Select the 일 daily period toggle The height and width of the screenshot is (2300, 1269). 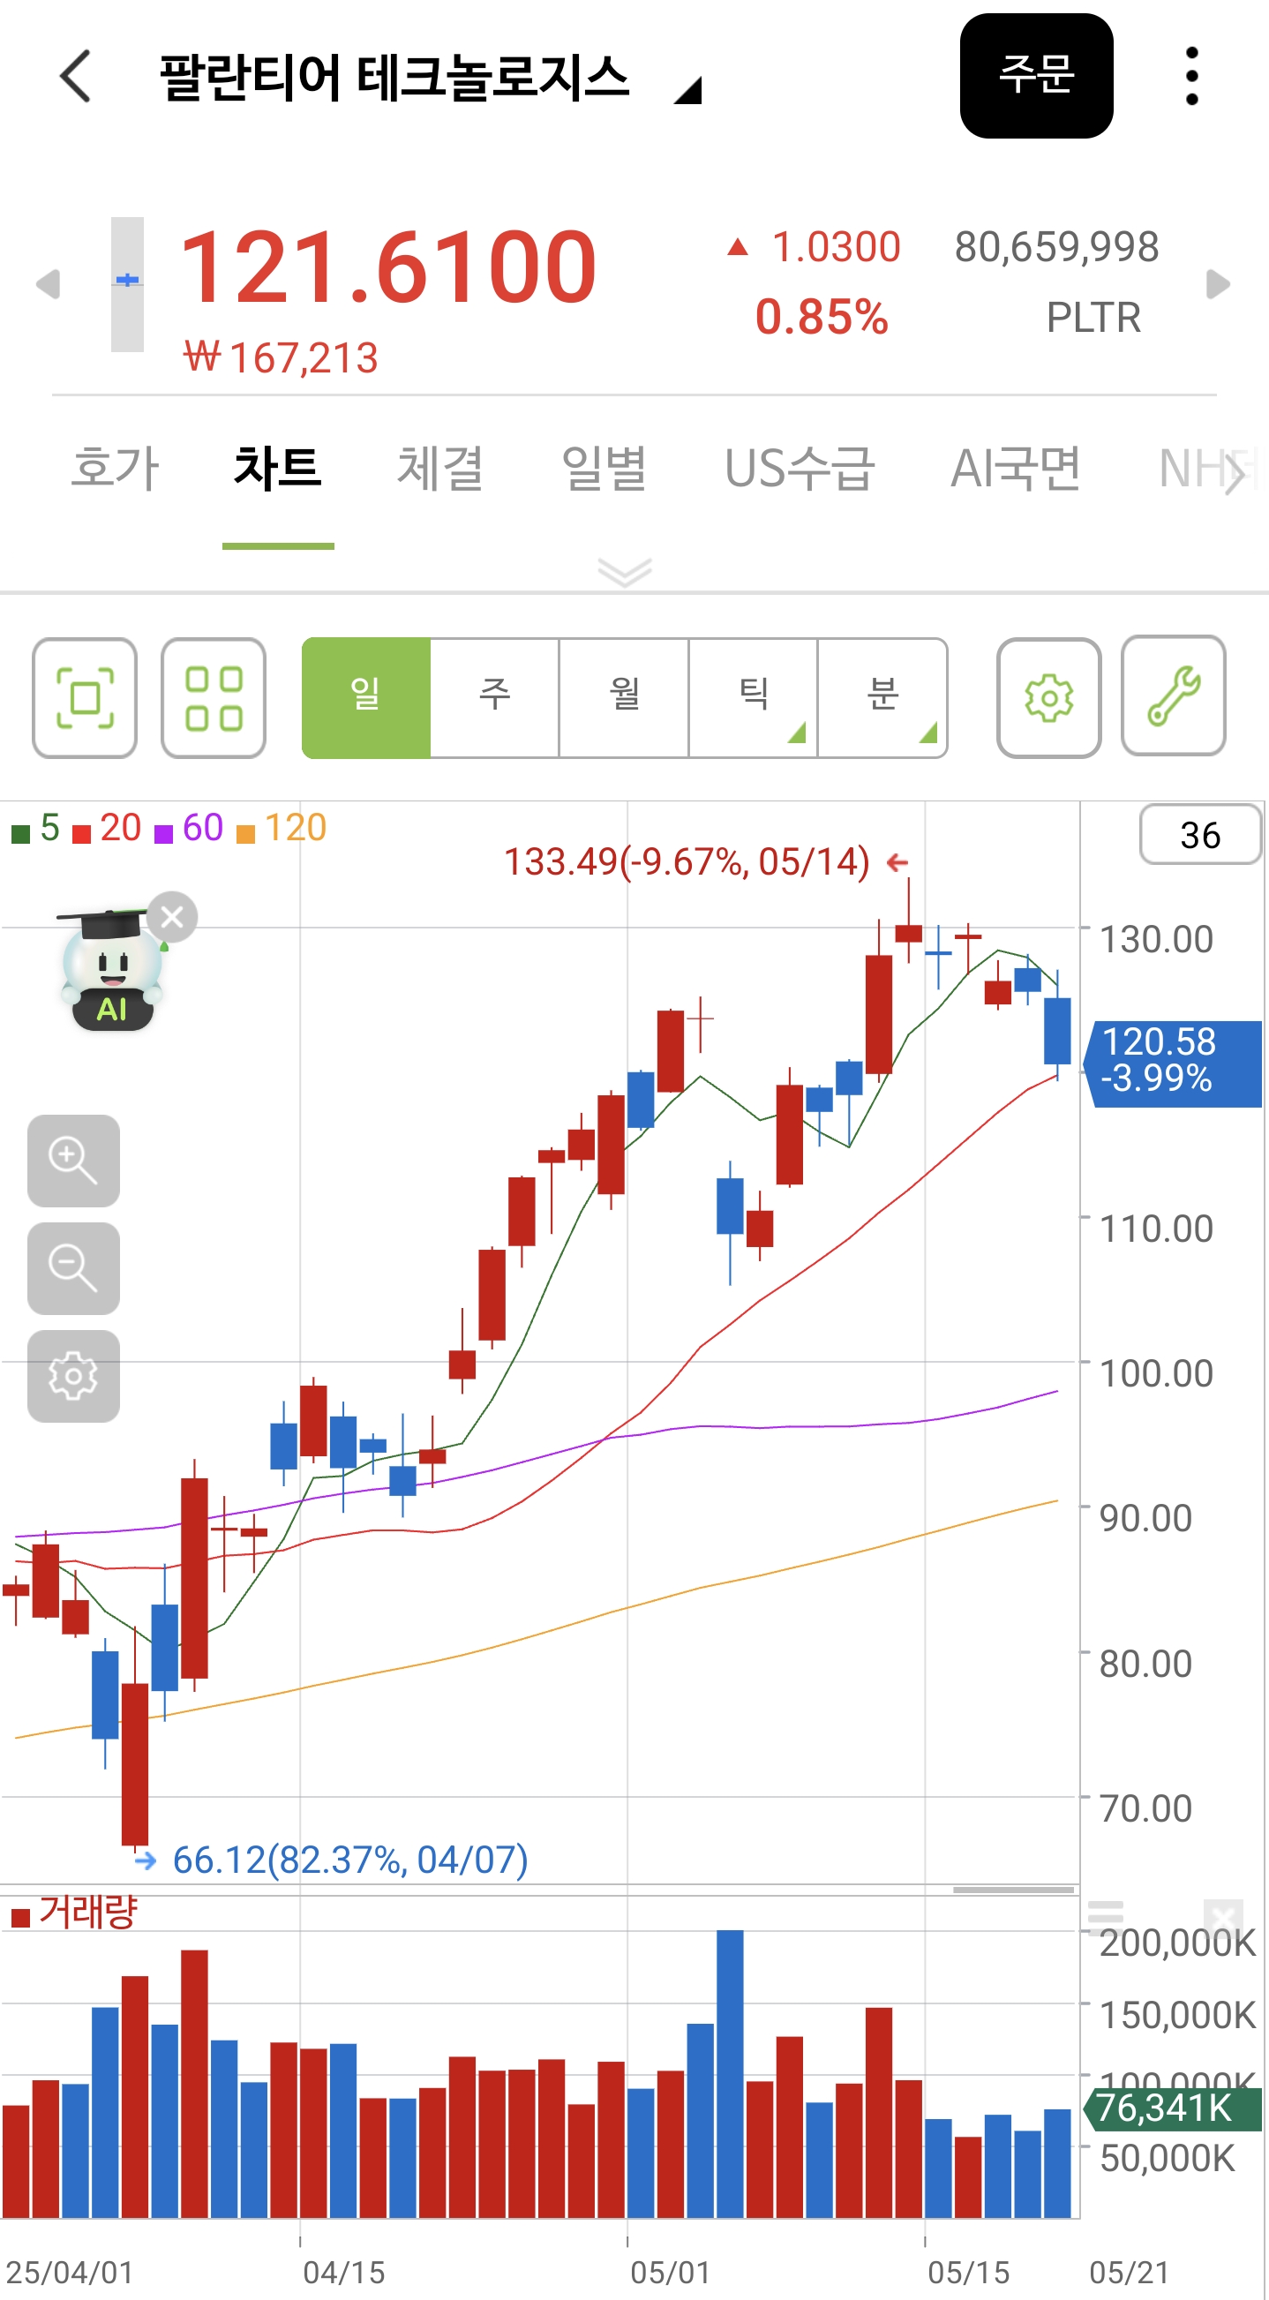pos(366,697)
